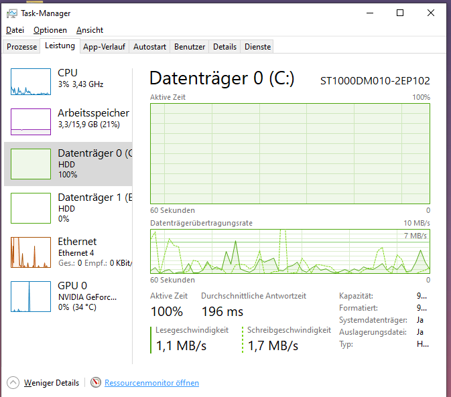Screen dimensions: 451x397
Task: Switch to the Dienste tab
Action: coord(257,47)
